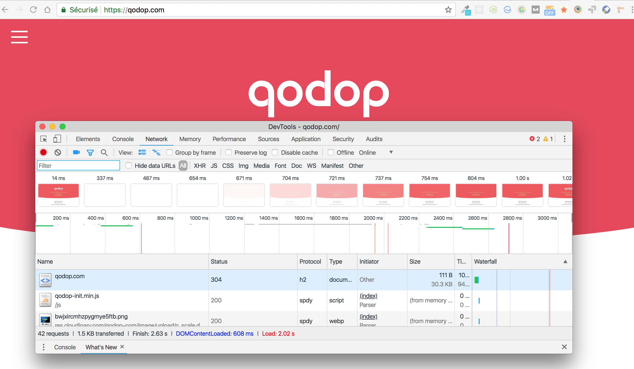Click the clear network log icon

[57, 152]
